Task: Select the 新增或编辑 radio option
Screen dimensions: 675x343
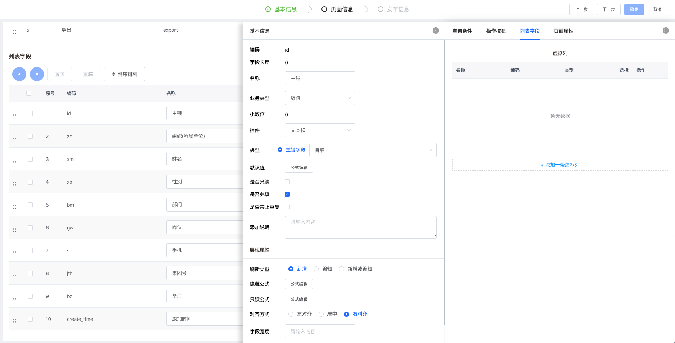Action: (x=342, y=269)
